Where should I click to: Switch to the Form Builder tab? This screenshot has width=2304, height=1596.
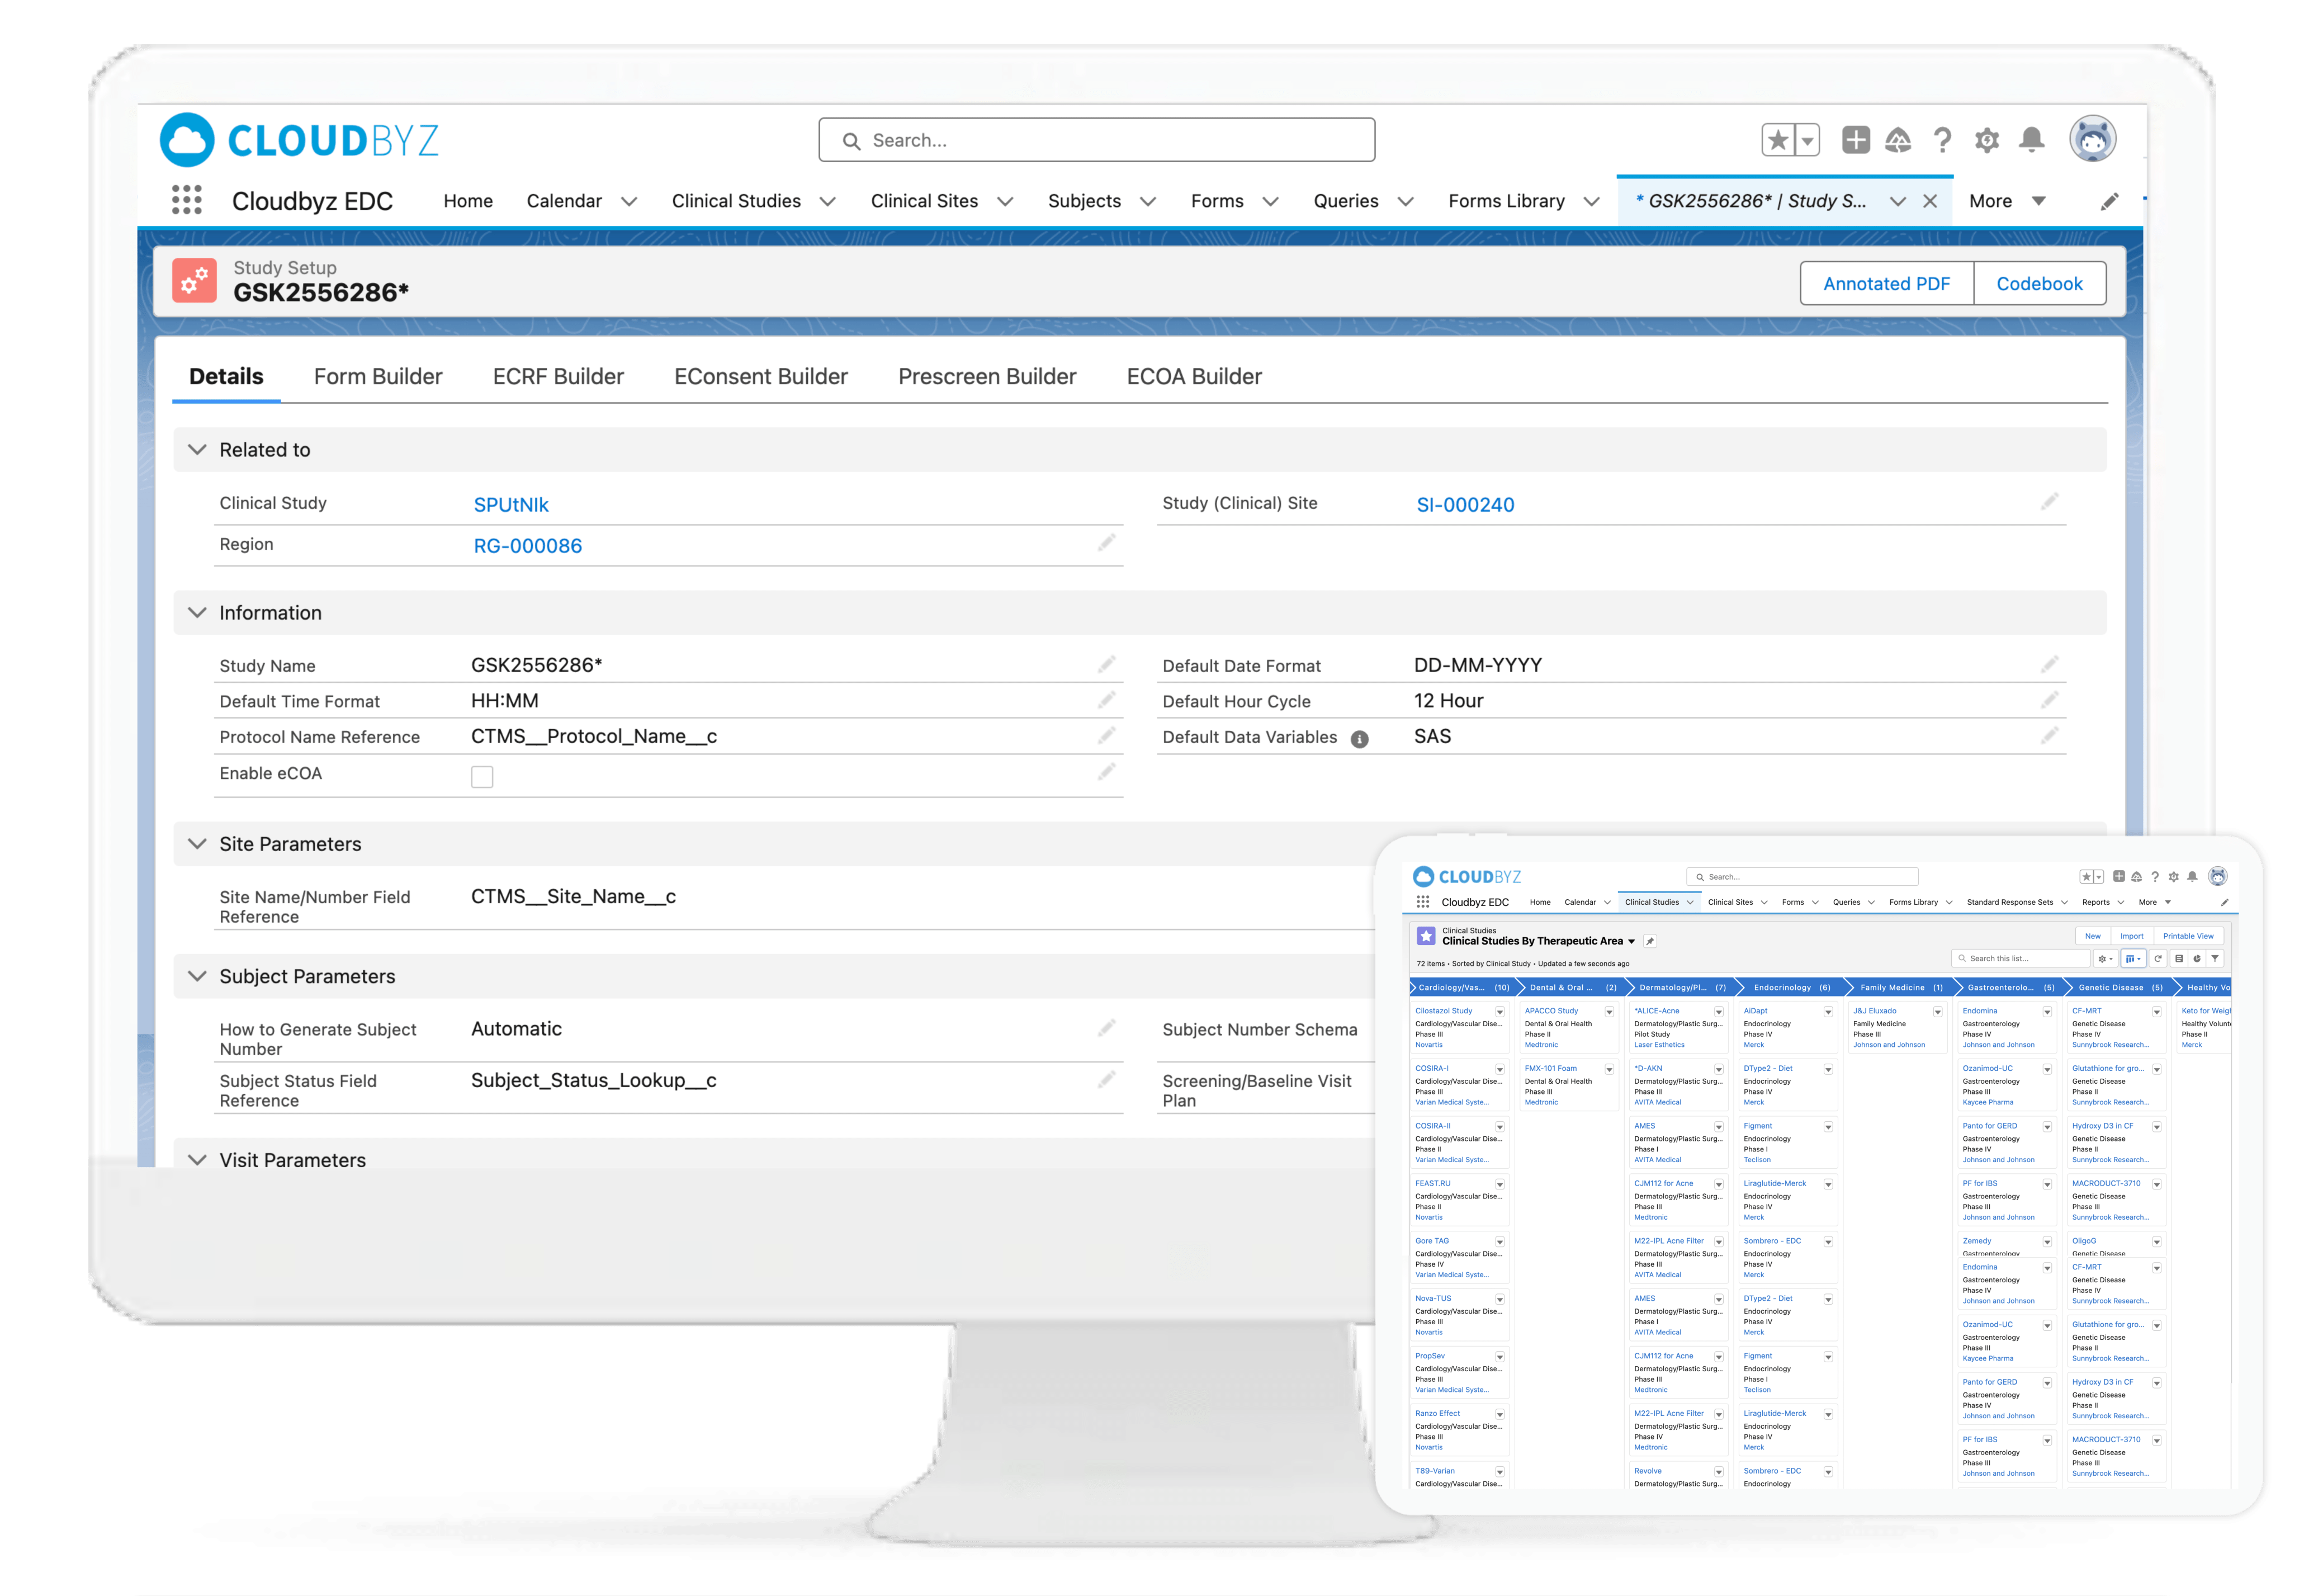tap(378, 377)
